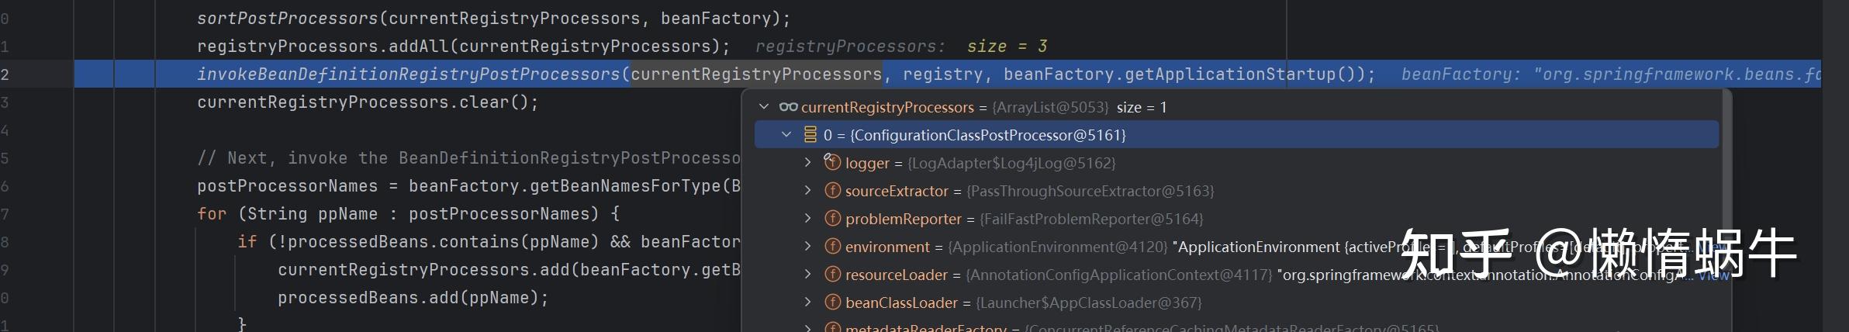Collapse the currentRegistryProcessors root node arrow
Viewport: 1849px width, 332px height.
tap(764, 107)
